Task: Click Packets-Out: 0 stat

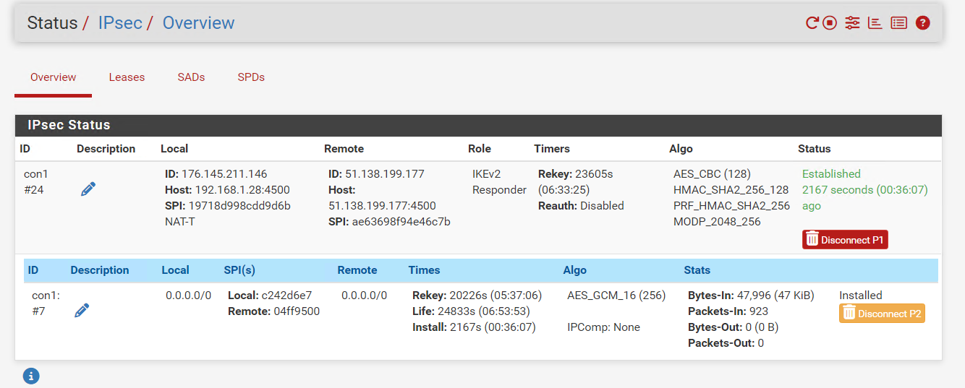Action: pos(726,343)
